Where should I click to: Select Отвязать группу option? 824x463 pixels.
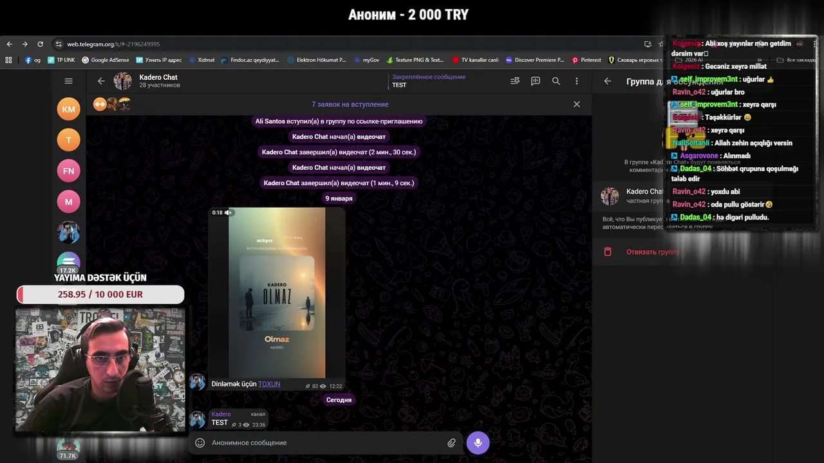point(653,252)
